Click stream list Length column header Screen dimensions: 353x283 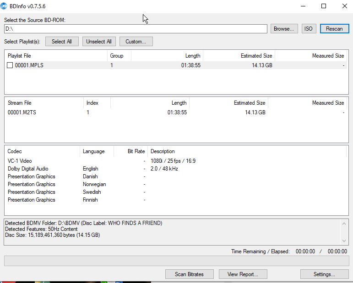tap(150, 103)
